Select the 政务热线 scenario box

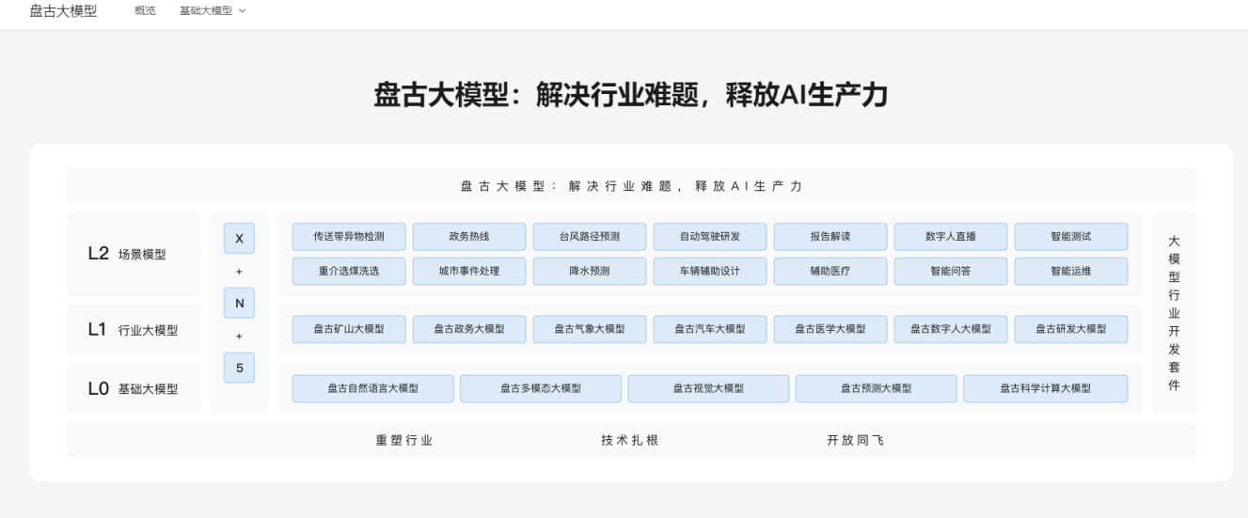click(469, 237)
